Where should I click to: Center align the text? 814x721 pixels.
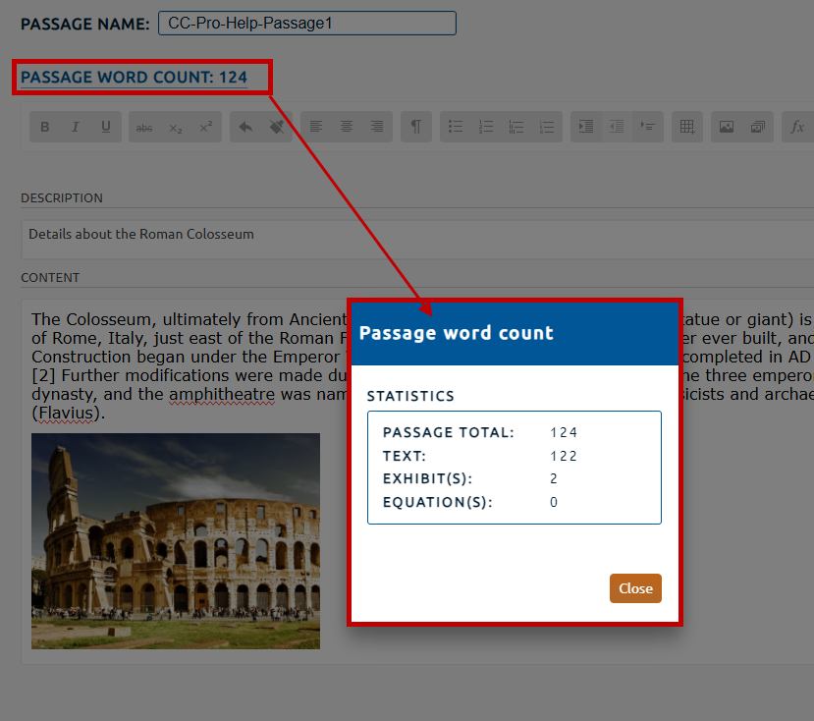(347, 127)
